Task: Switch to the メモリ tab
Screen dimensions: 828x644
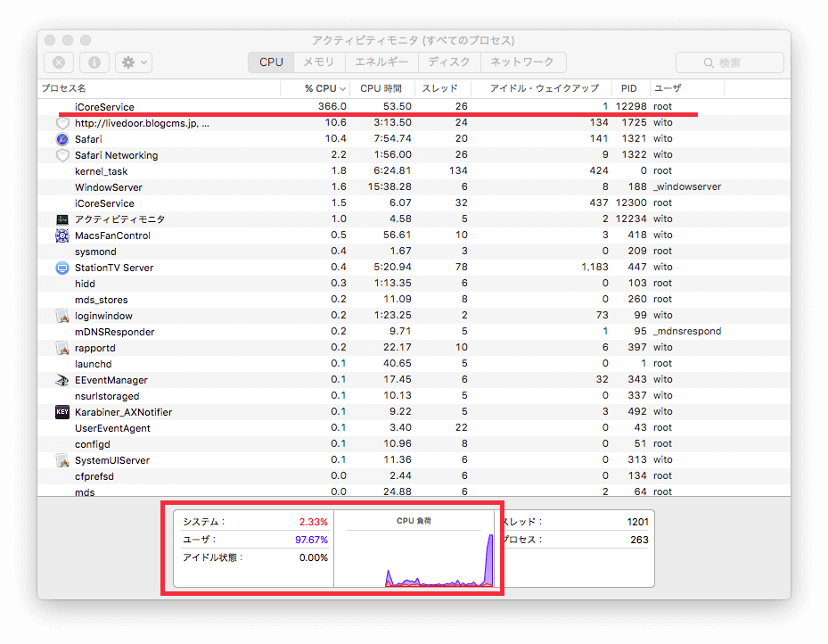Action: click(x=319, y=62)
